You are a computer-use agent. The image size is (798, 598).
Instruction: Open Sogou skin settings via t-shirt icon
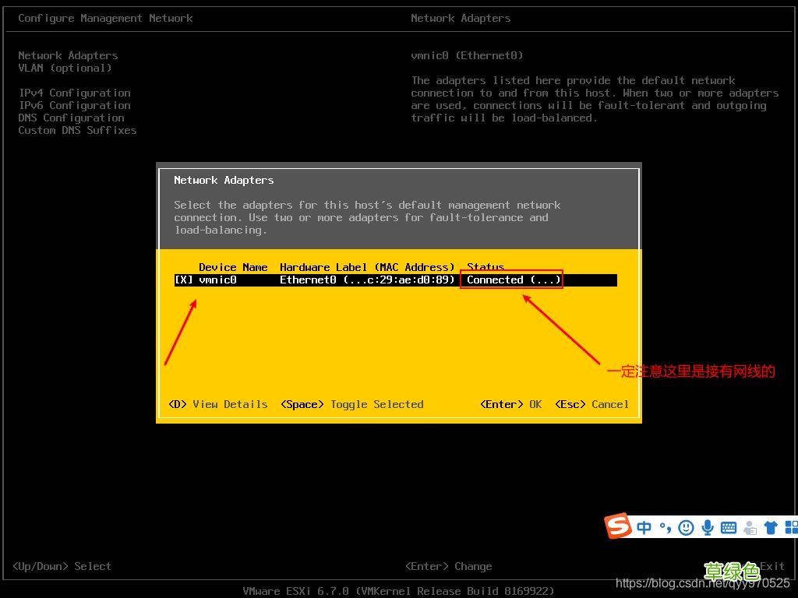[772, 527]
